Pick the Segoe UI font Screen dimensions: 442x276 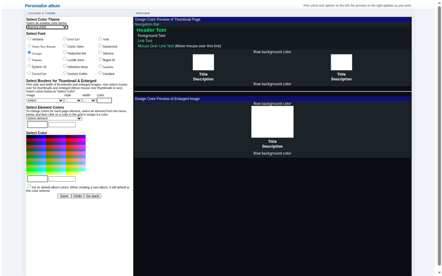point(100,59)
